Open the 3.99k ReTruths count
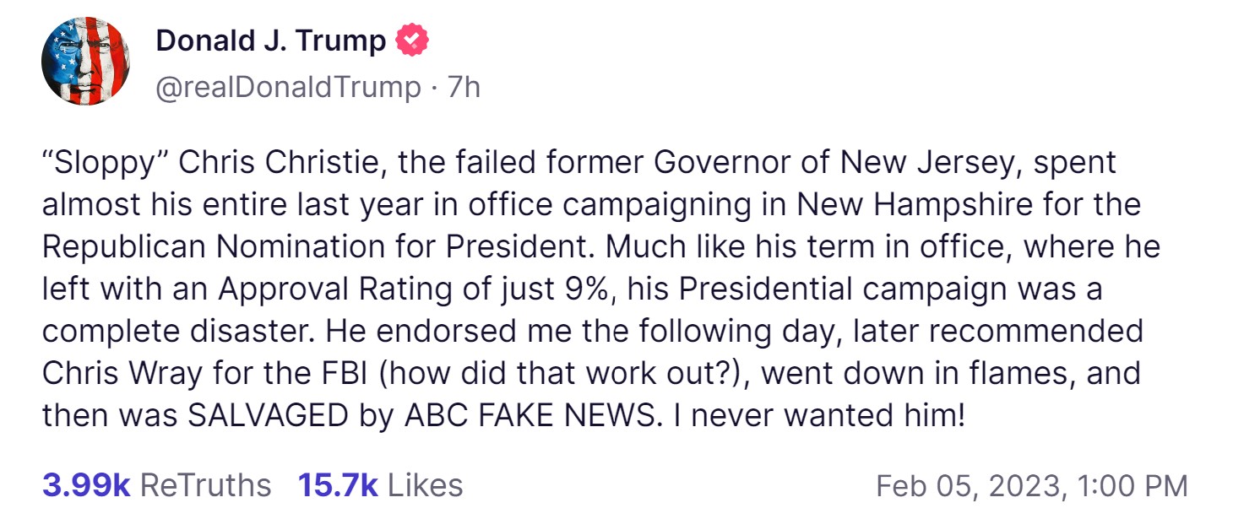 pyautogui.click(x=85, y=485)
